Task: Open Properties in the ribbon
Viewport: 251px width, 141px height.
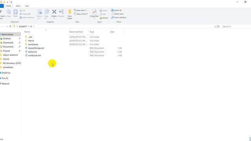Action: click(x=94, y=14)
